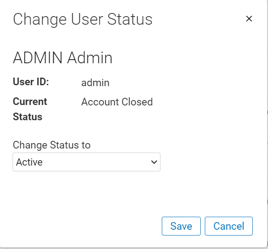Viewport: 268px width, 249px height.
Task: Click the uppercase 'ADMIN' in the name heading
Action: coord(38,58)
